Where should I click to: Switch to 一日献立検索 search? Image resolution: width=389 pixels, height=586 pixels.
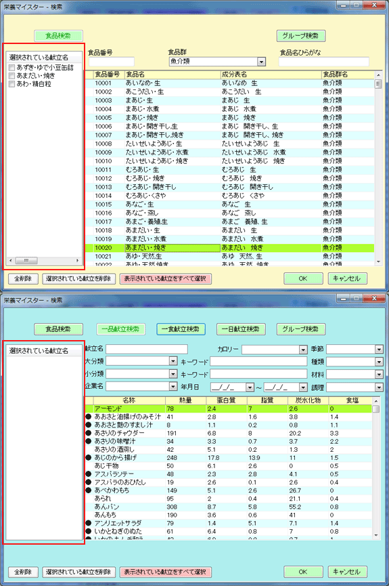pos(241,329)
